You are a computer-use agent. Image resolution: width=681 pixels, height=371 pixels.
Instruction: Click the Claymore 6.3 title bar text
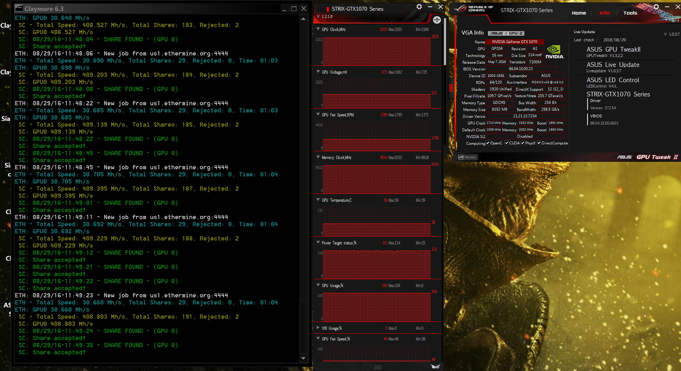(44, 9)
